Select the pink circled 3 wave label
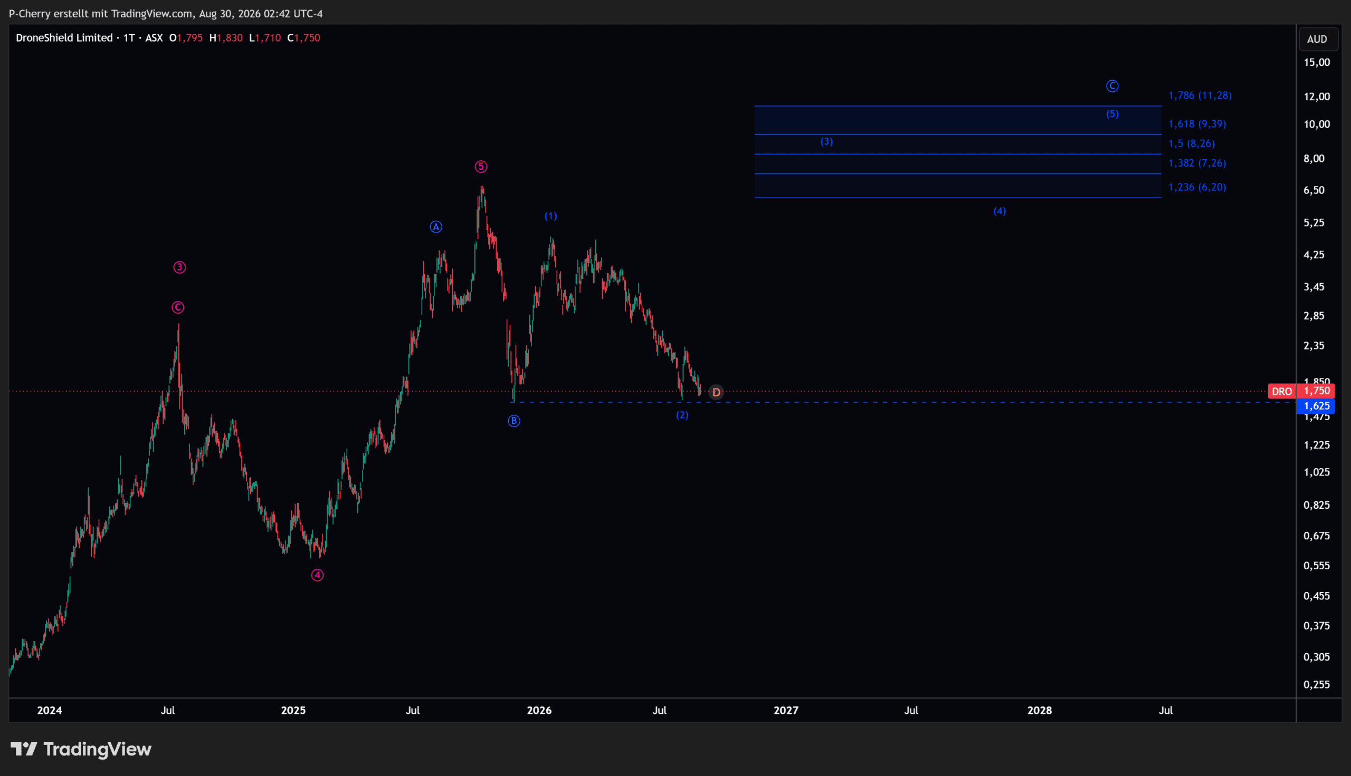 179,267
